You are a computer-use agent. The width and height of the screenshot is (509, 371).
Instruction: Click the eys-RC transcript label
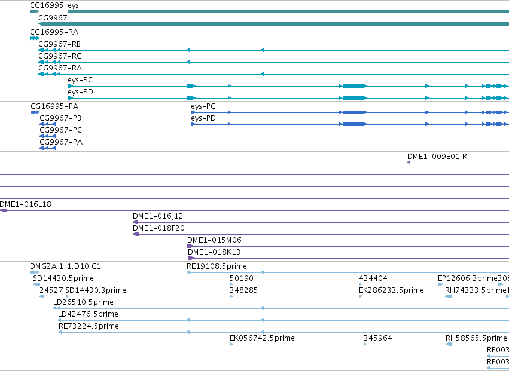(80, 80)
